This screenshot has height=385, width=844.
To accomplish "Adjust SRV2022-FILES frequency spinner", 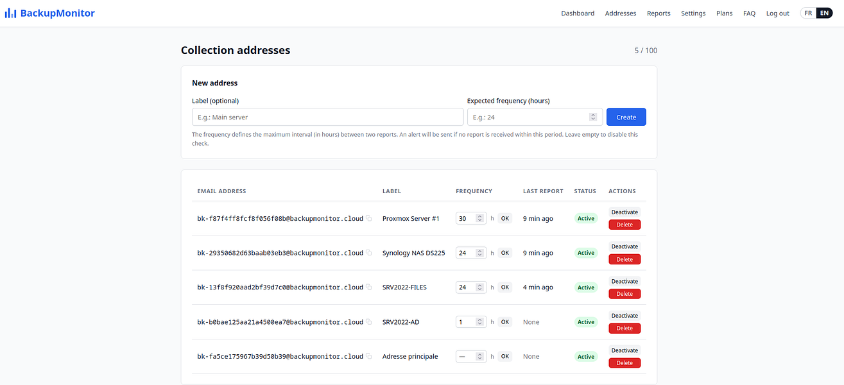I will coord(479,287).
